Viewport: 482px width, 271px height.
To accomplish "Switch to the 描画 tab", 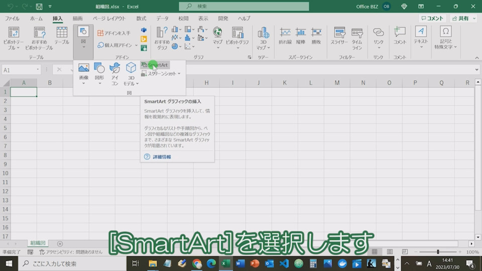I will (77, 19).
